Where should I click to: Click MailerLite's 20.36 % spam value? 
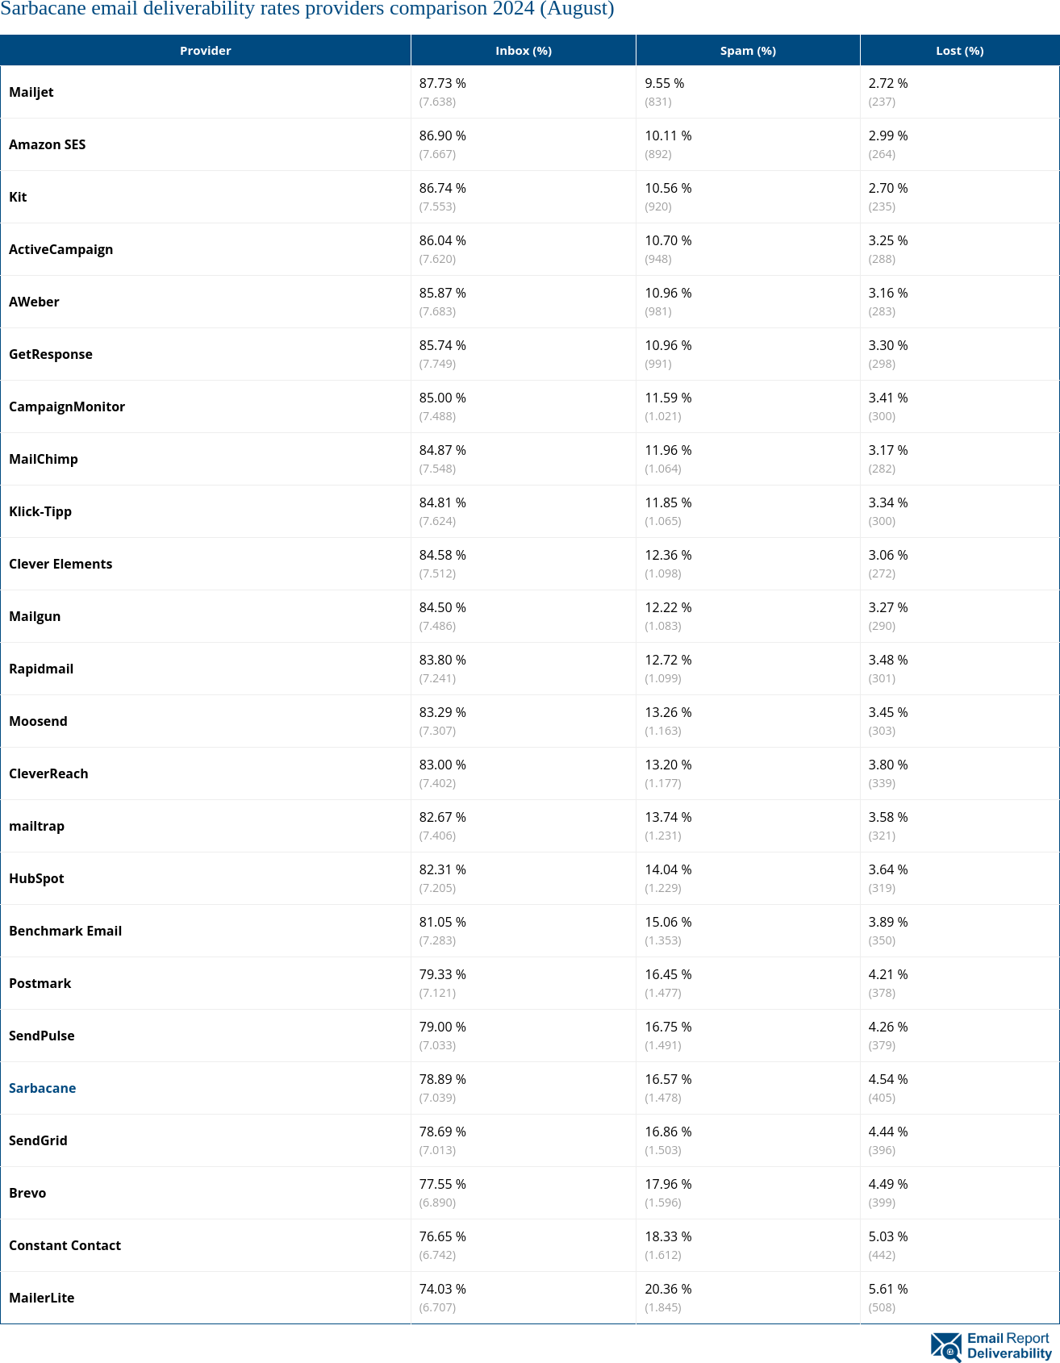668,1289
